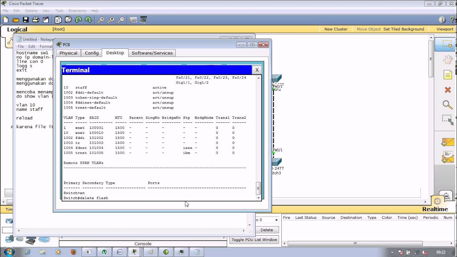Screen dimensions: 457x257
Task: Open the Custom Devices Dialog icon
Action: 143,20
